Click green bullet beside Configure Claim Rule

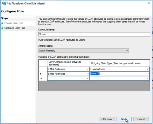[2, 28]
